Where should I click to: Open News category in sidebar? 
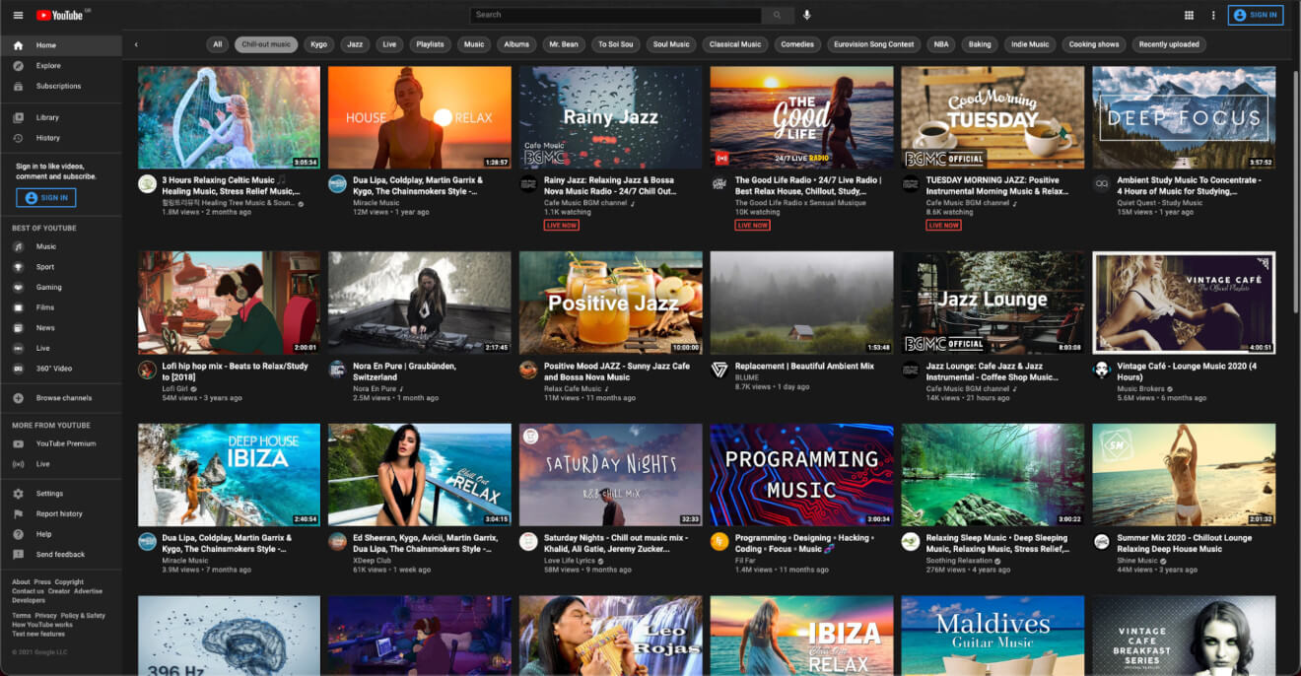point(61,327)
